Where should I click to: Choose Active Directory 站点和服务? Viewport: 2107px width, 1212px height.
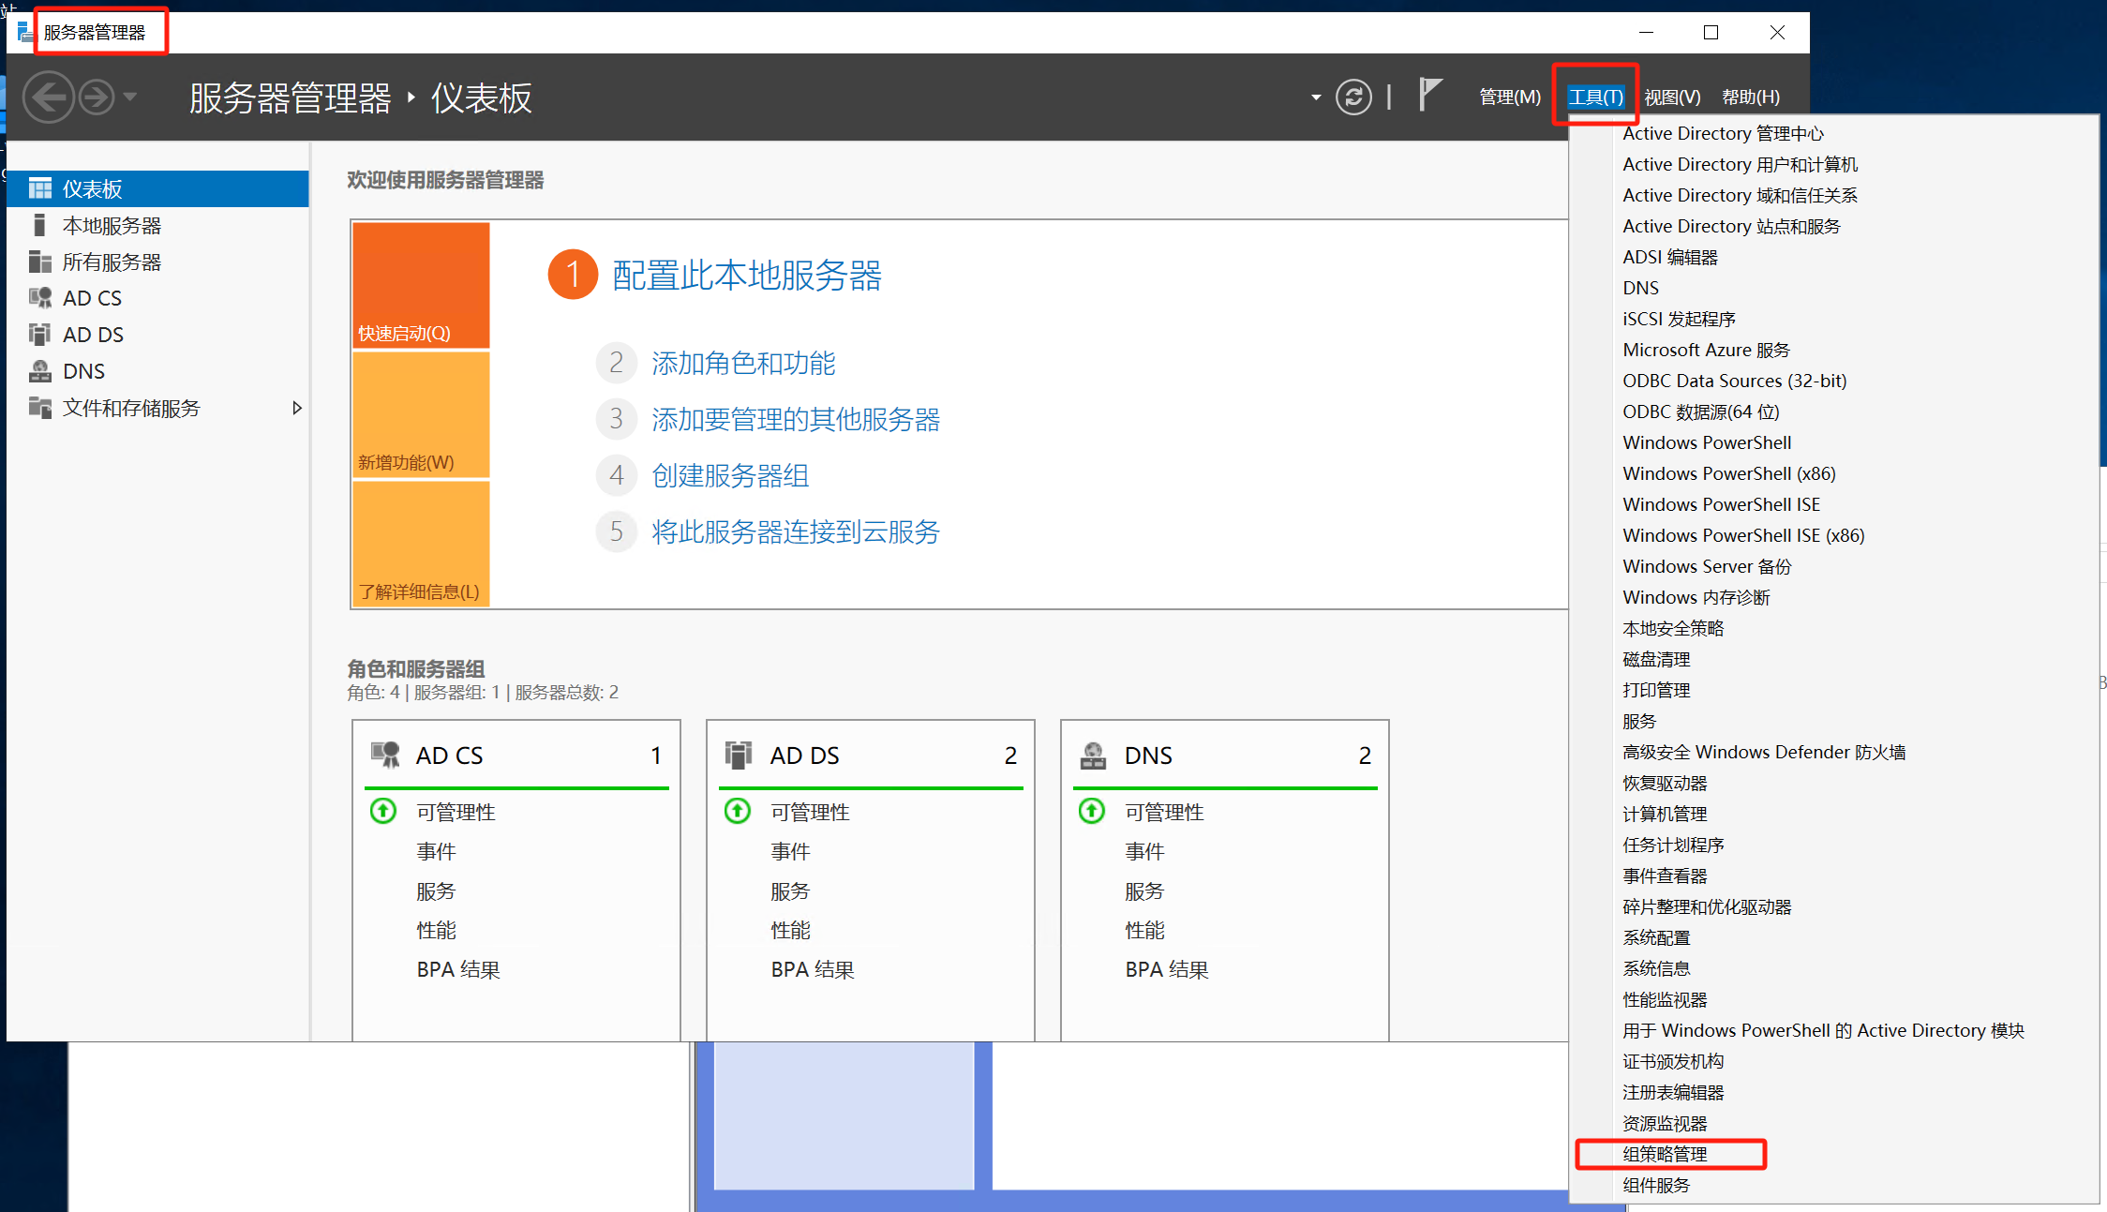click(x=1731, y=226)
